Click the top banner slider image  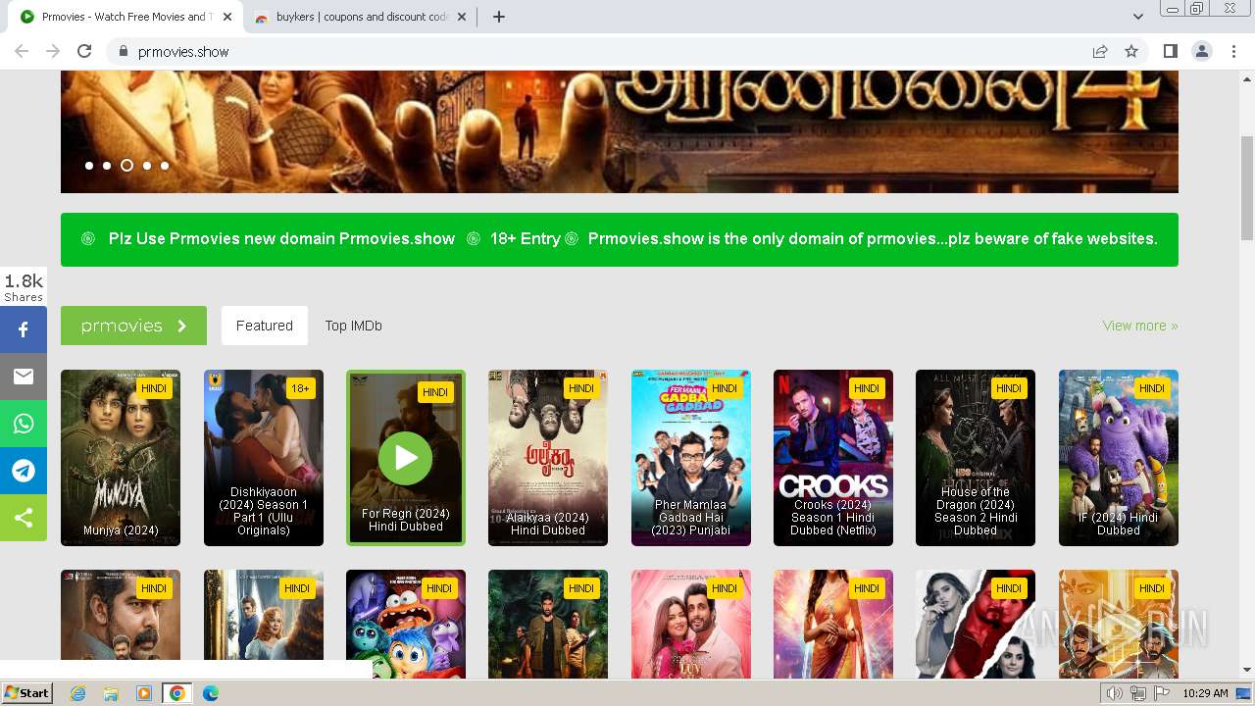[x=620, y=131]
